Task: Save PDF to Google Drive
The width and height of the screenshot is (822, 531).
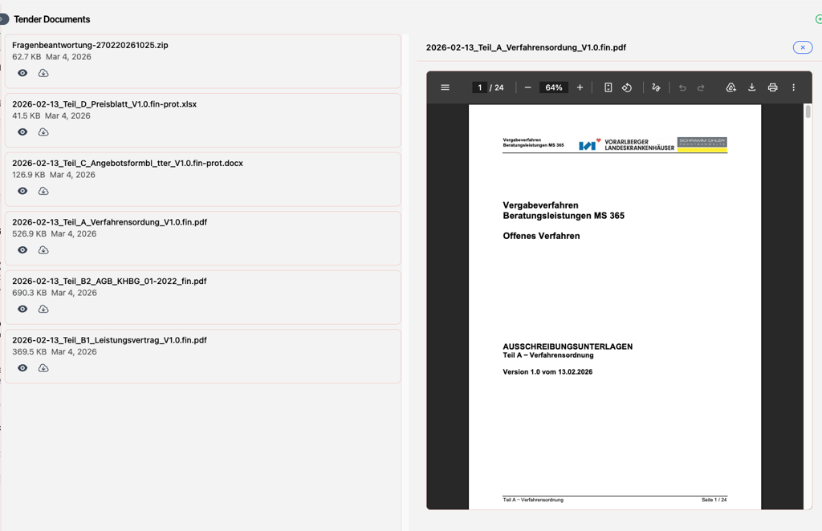Action: pos(730,87)
